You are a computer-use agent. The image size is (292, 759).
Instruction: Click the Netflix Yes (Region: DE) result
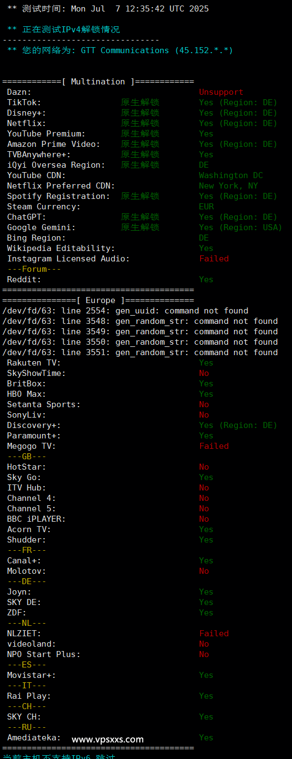tap(238, 123)
